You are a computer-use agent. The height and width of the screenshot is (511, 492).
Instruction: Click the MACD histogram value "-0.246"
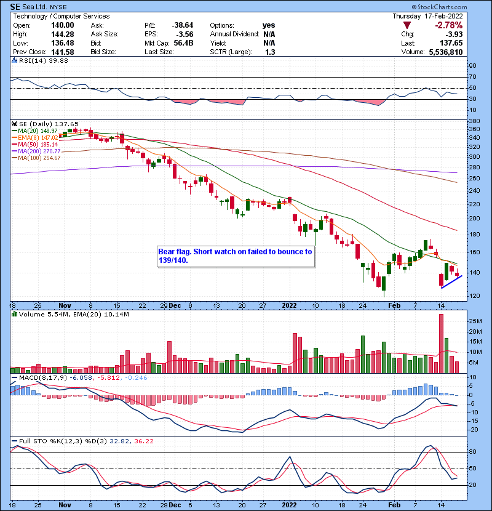pos(135,378)
